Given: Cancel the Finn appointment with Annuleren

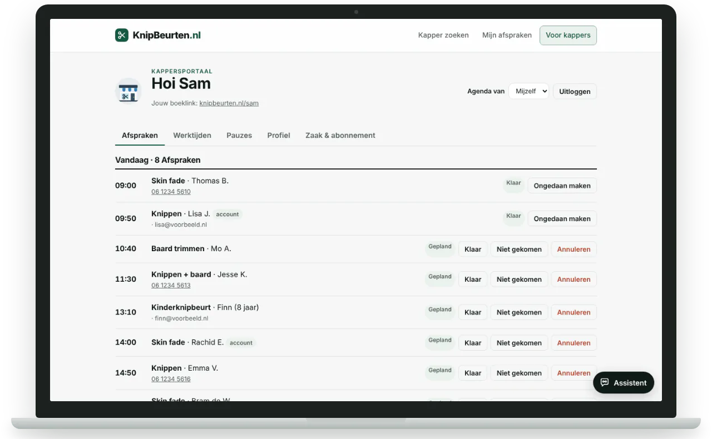Looking at the screenshot, I should coord(573,312).
